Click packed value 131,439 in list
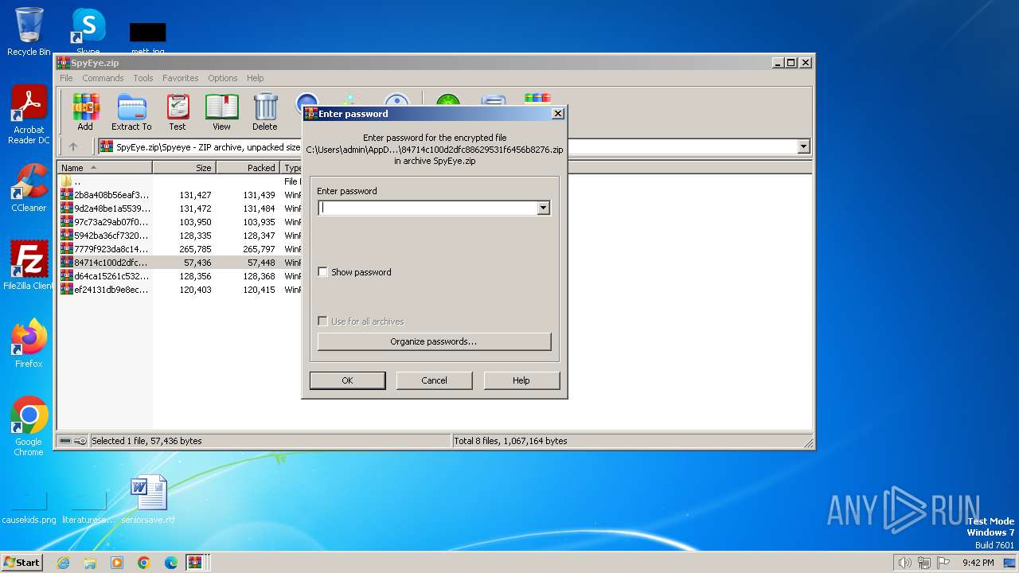Screen dimensions: 1019x573 [260, 195]
